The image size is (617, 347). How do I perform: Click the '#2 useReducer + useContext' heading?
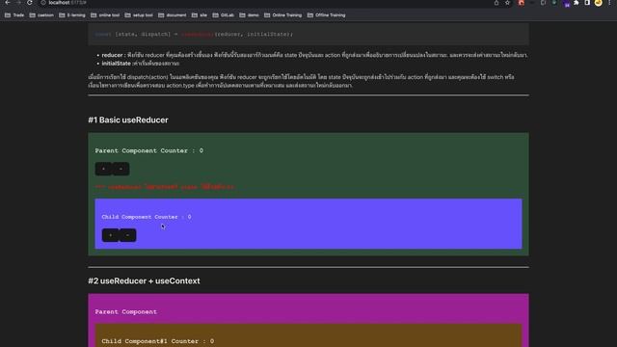coord(144,280)
